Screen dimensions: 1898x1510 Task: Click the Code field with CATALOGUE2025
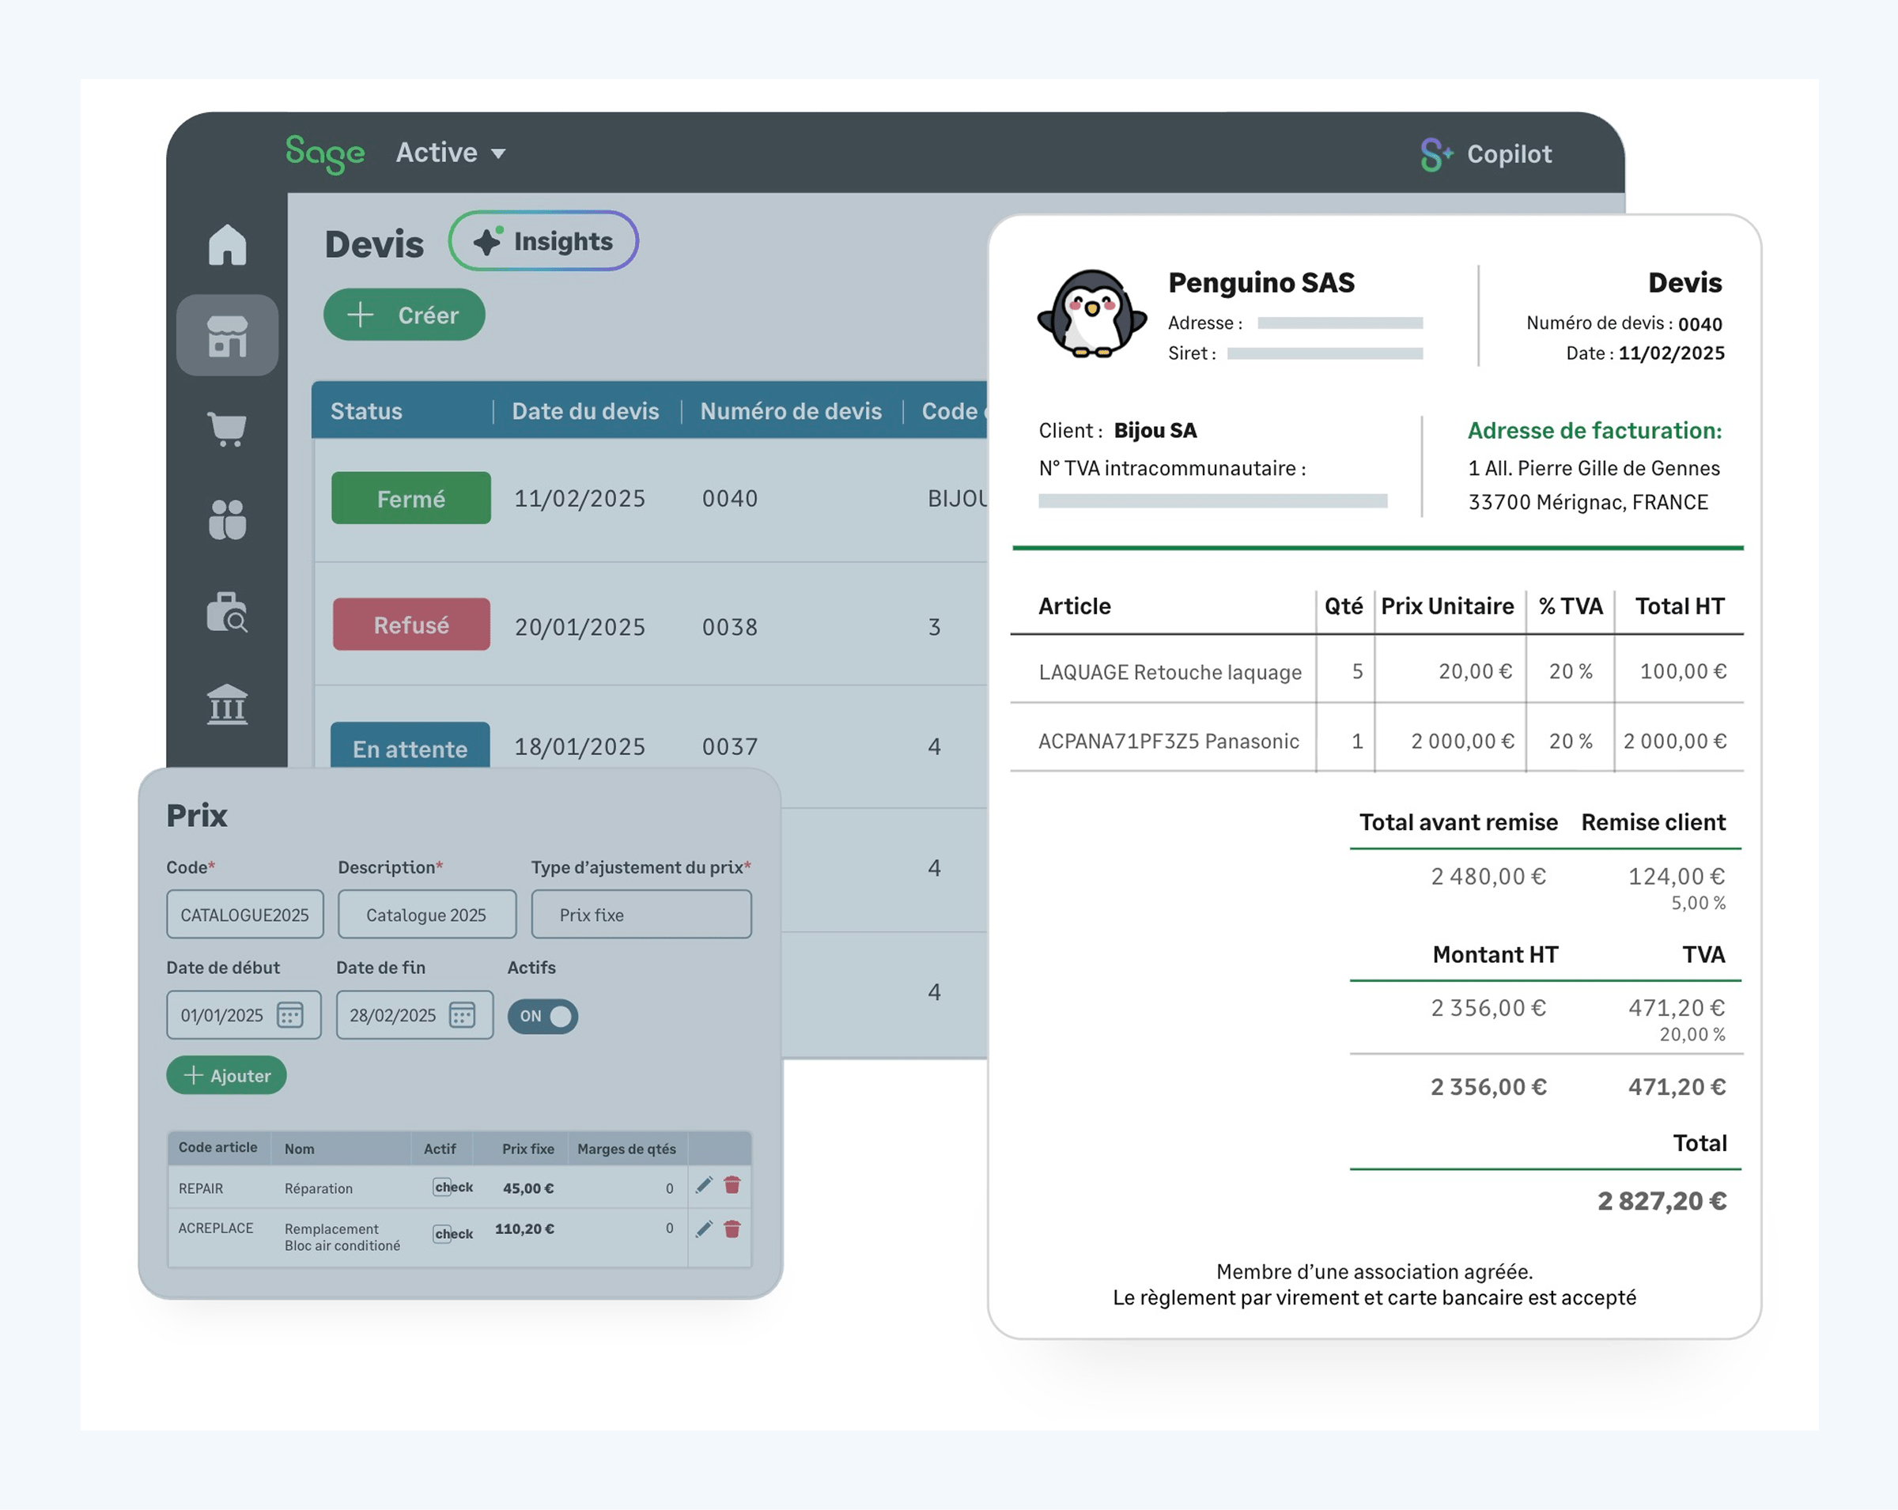(x=244, y=914)
